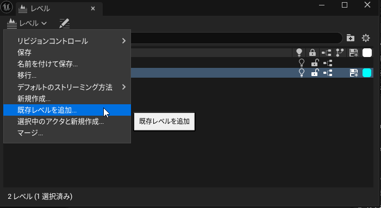Choose マージ... from the menu
This screenshot has width=381, height=208.
tap(67, 133)
